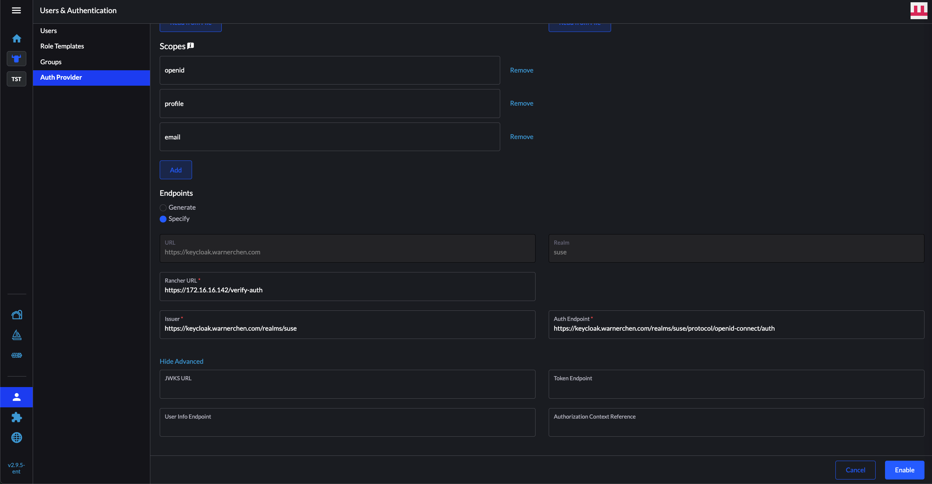This screenshot has height=484, width=932.
Task: Click the Token Endpoint input field
Action: (736, 388)
